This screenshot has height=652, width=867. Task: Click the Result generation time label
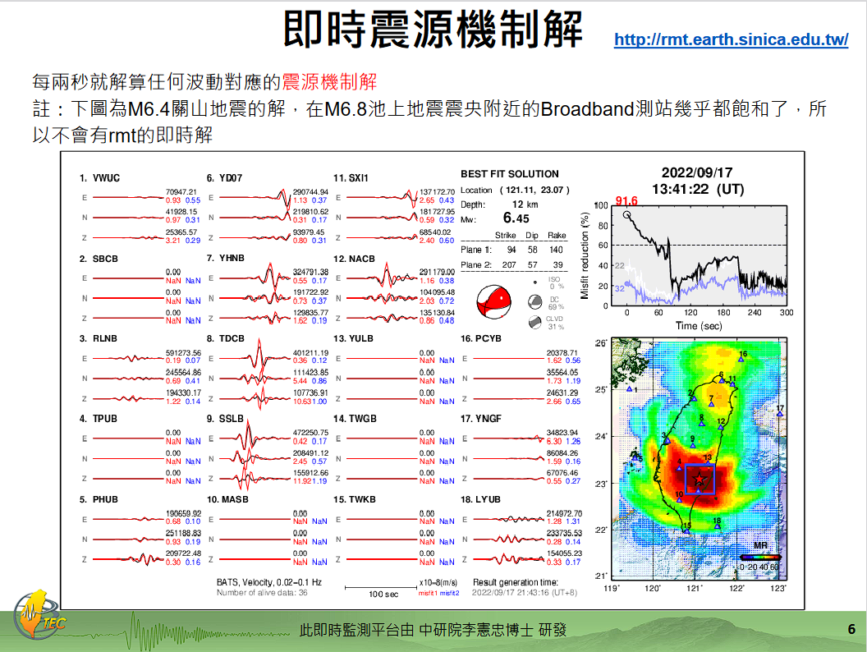tap(516, 582)
